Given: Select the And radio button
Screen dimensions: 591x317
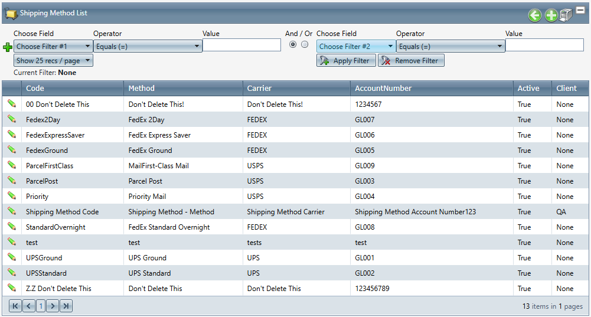Looking at the screenshot, I should (x=293, y=44).
